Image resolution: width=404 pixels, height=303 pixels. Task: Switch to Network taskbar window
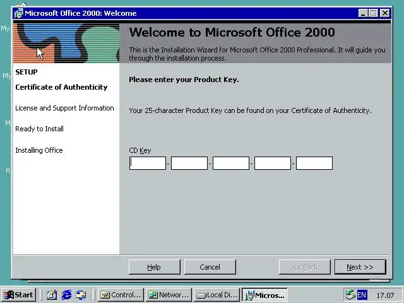click(x=169, y=295)
